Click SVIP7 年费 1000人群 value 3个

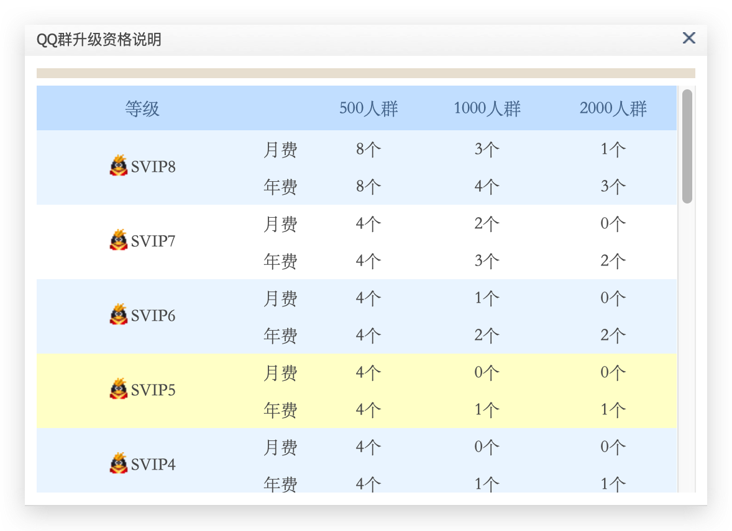coord(487,261)
